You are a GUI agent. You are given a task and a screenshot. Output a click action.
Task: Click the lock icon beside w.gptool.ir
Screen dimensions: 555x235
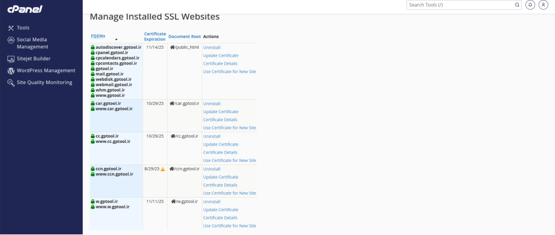93,201
